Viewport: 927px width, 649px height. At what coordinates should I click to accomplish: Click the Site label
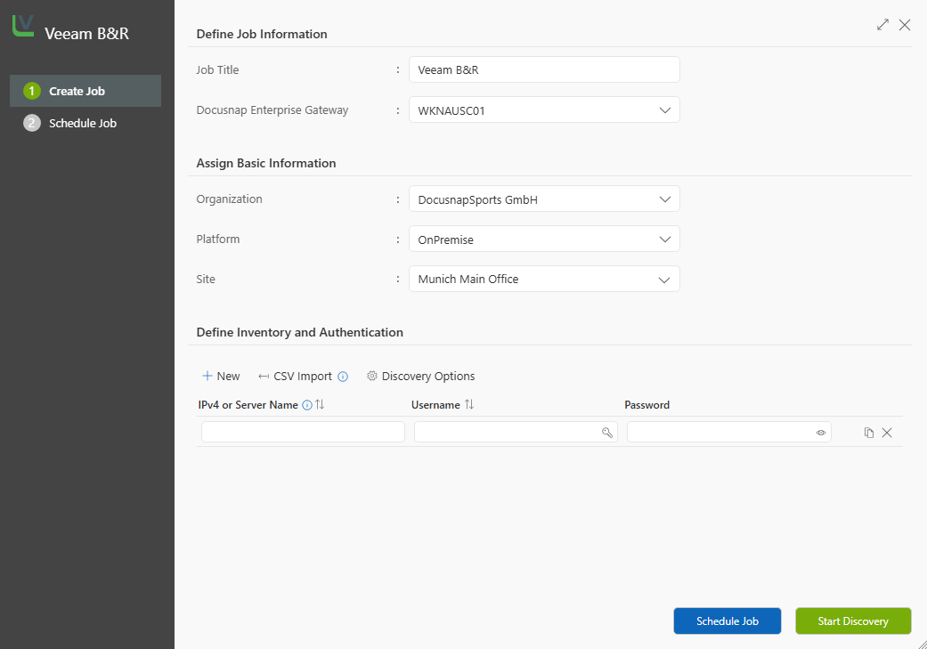pos(206,279)
